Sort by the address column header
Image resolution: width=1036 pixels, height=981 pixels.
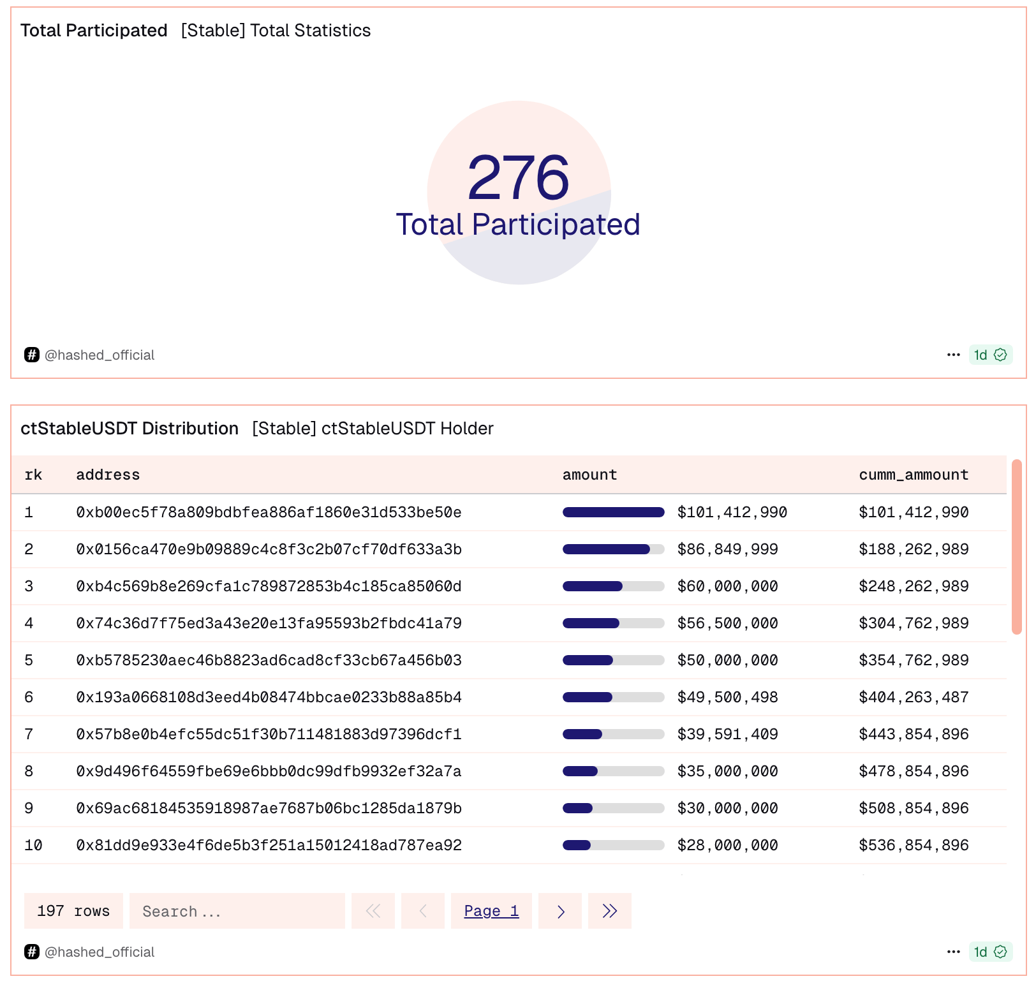(108, 475)
